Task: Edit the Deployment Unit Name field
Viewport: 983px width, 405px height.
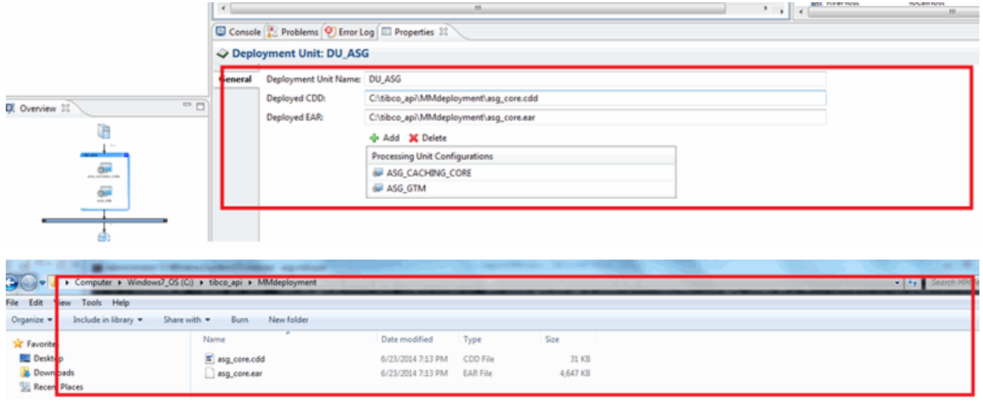Action: click(x=595, y=79)
